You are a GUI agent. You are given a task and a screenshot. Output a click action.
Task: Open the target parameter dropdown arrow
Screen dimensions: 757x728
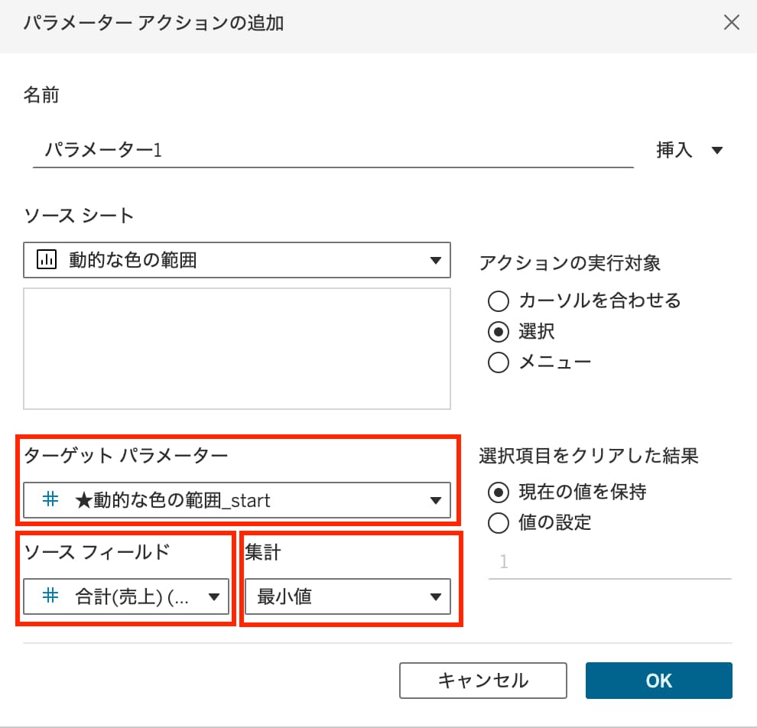(x=435, y=501)
